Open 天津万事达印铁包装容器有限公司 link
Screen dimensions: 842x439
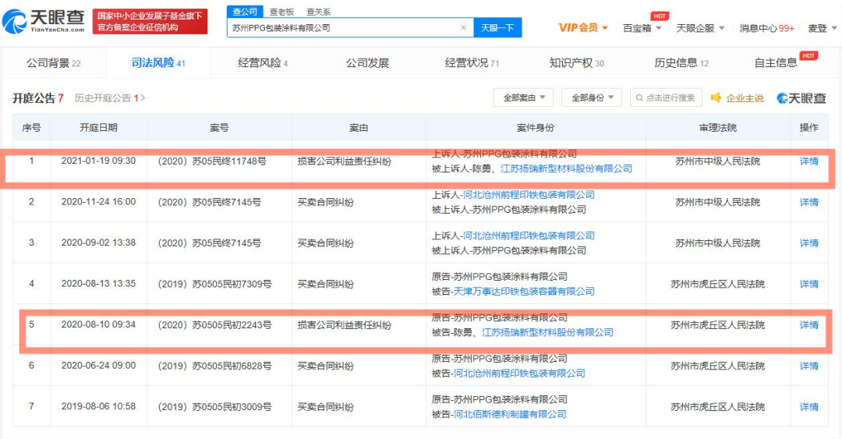[x=524, y=291]
